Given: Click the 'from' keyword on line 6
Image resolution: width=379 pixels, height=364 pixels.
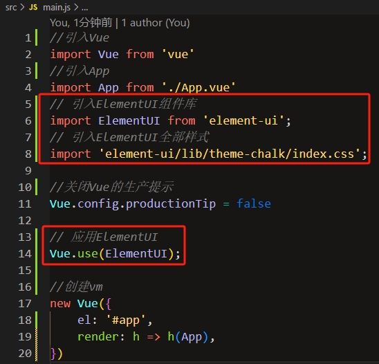Looking at the screenshot, I should pos(181,120).
